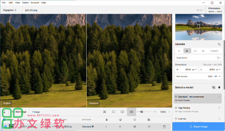The image size is (225, 131).
Task: Open the File menu
Action: click(x=3, y=3)
